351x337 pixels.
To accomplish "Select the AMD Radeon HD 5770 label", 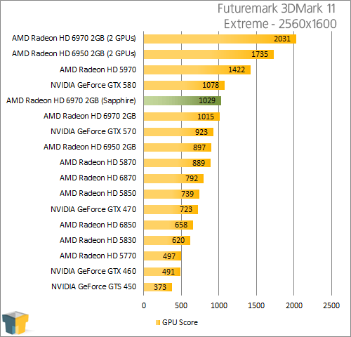I will click(x=98, y=256).
